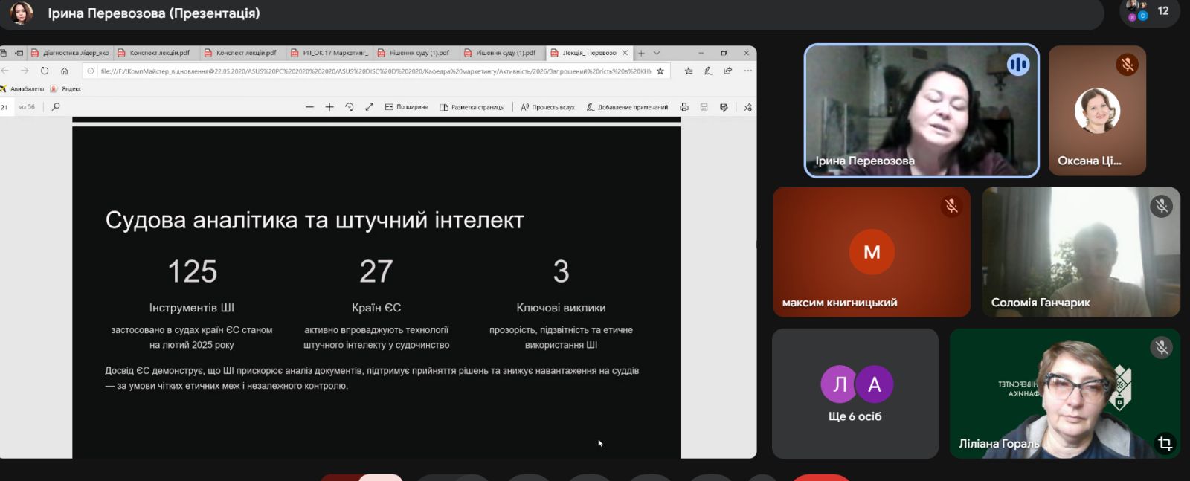
Task: Switch to 'Діагностика лідер_яко' tab
Action: coord(70,53)
